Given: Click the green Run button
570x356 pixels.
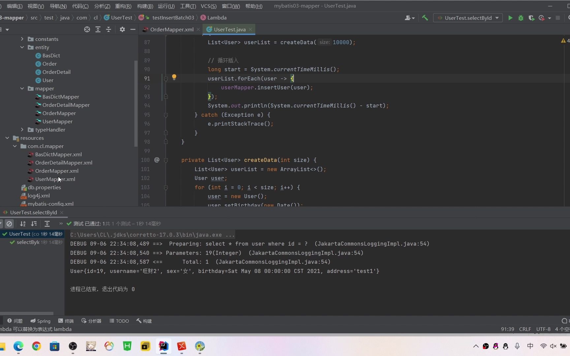Looking at the screenshot, I should point(510,18).
